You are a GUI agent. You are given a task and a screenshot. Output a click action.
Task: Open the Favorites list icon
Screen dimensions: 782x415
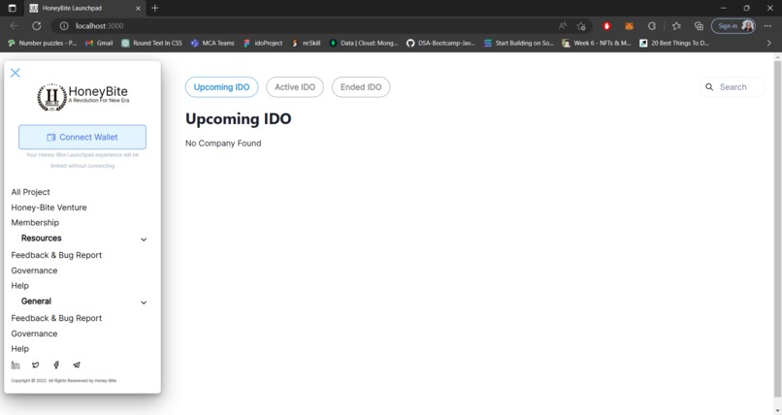[676, 26]
